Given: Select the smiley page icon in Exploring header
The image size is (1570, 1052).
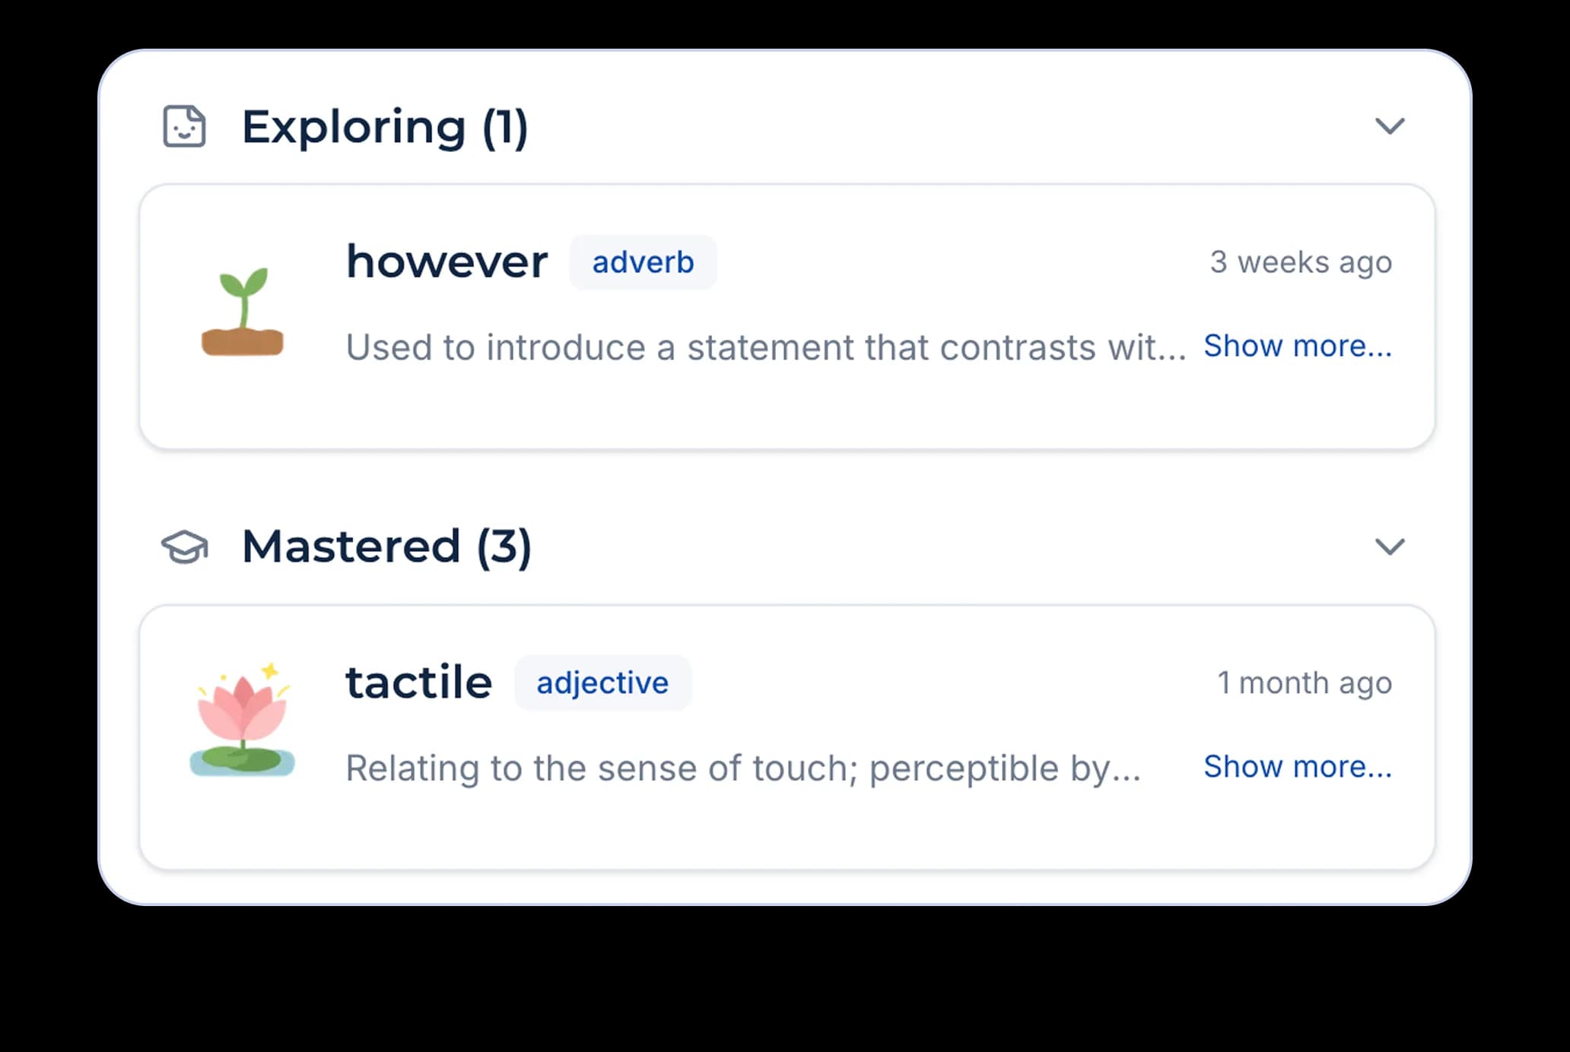Looking at the screenshot, I should click(x=183, y=127).
